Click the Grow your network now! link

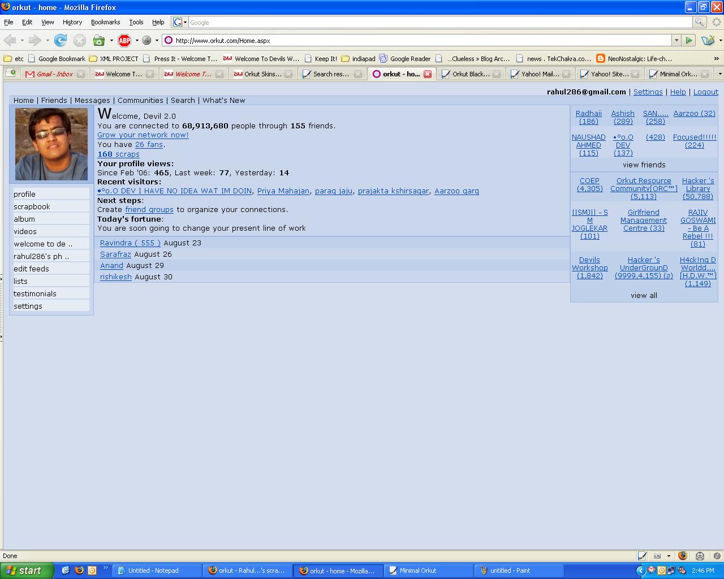[x=143, y=135]
